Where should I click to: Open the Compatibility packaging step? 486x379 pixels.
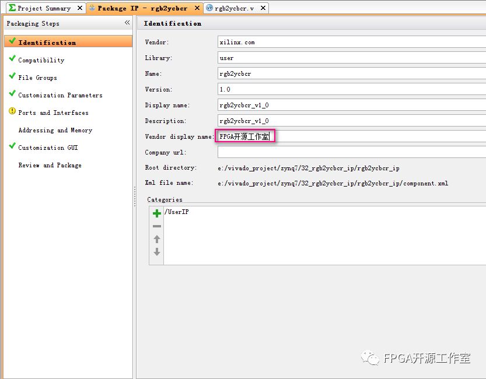point(41,60)
